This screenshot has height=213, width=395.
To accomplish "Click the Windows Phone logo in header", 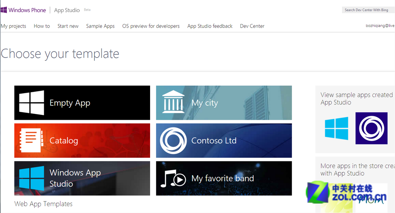I will pos(23,10).
